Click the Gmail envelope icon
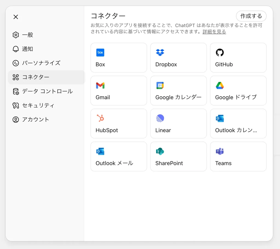The height and width of the screenshot is (249, 280). [x=100, y=85]
